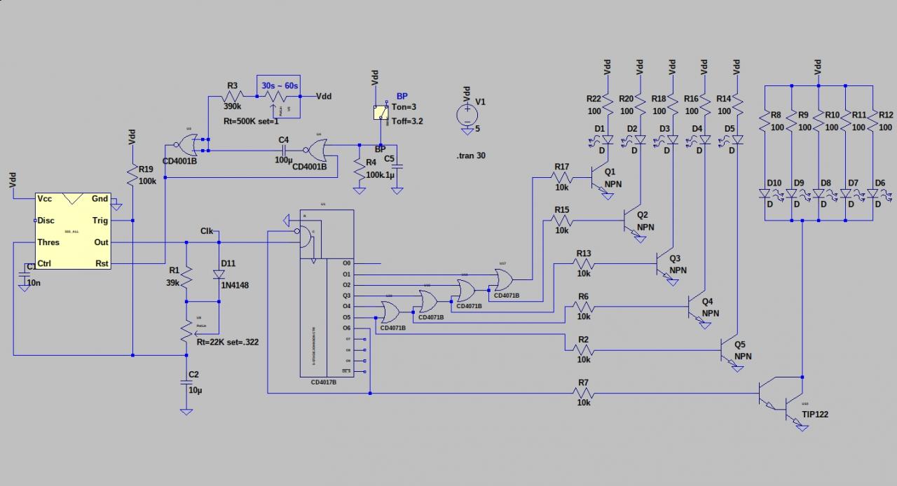Click the 555 timer Out pin label
The image size is (897, 486).
[x=102, y=242]
